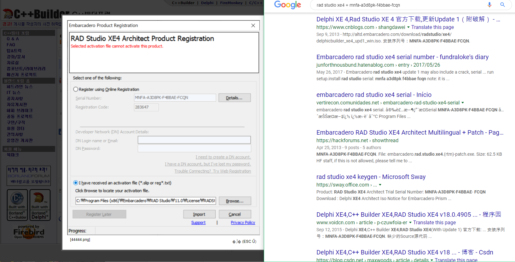Open the Delphi top navigation item

[207, 3]
